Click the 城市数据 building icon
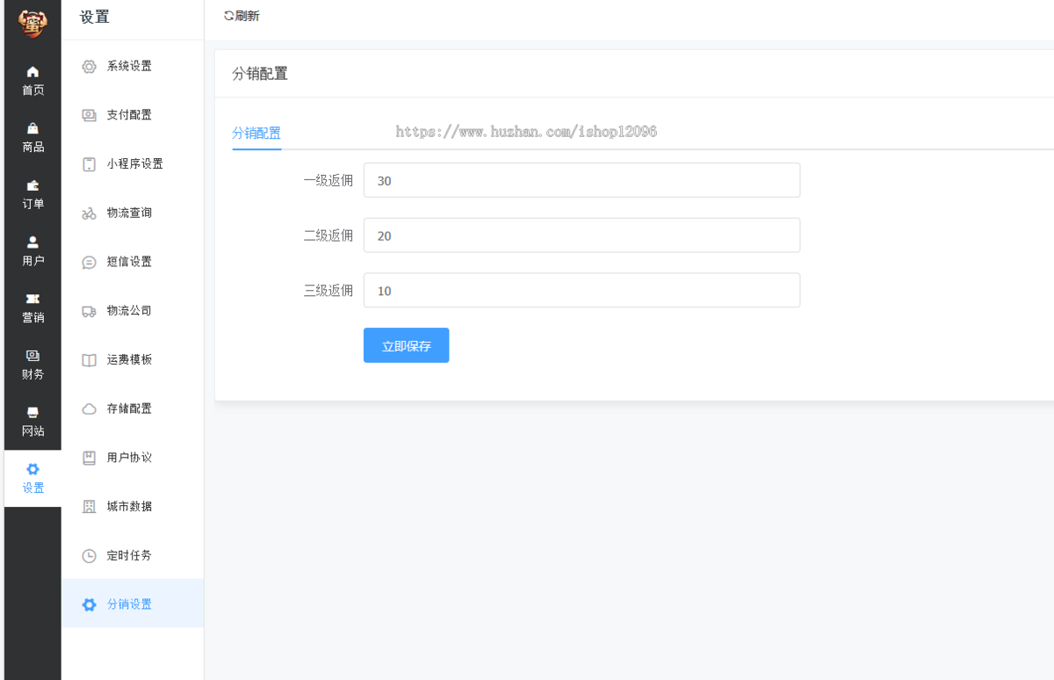The height and width of the screenshot is (680, 1054). (x=89, y=507)
